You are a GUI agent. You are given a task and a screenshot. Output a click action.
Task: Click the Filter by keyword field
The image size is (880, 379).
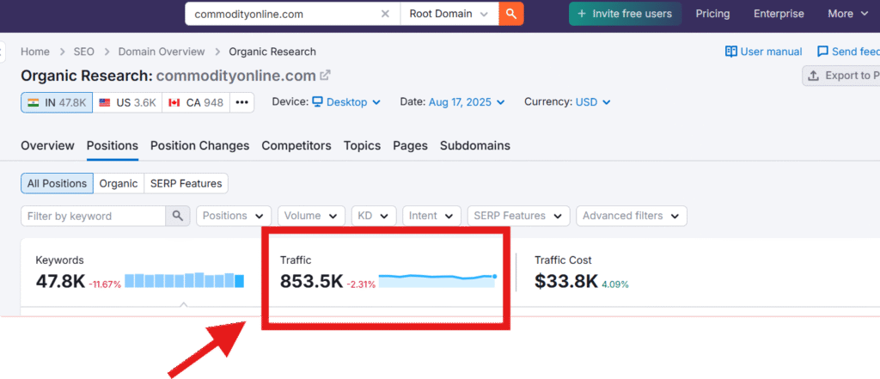[x=93, y=217]
